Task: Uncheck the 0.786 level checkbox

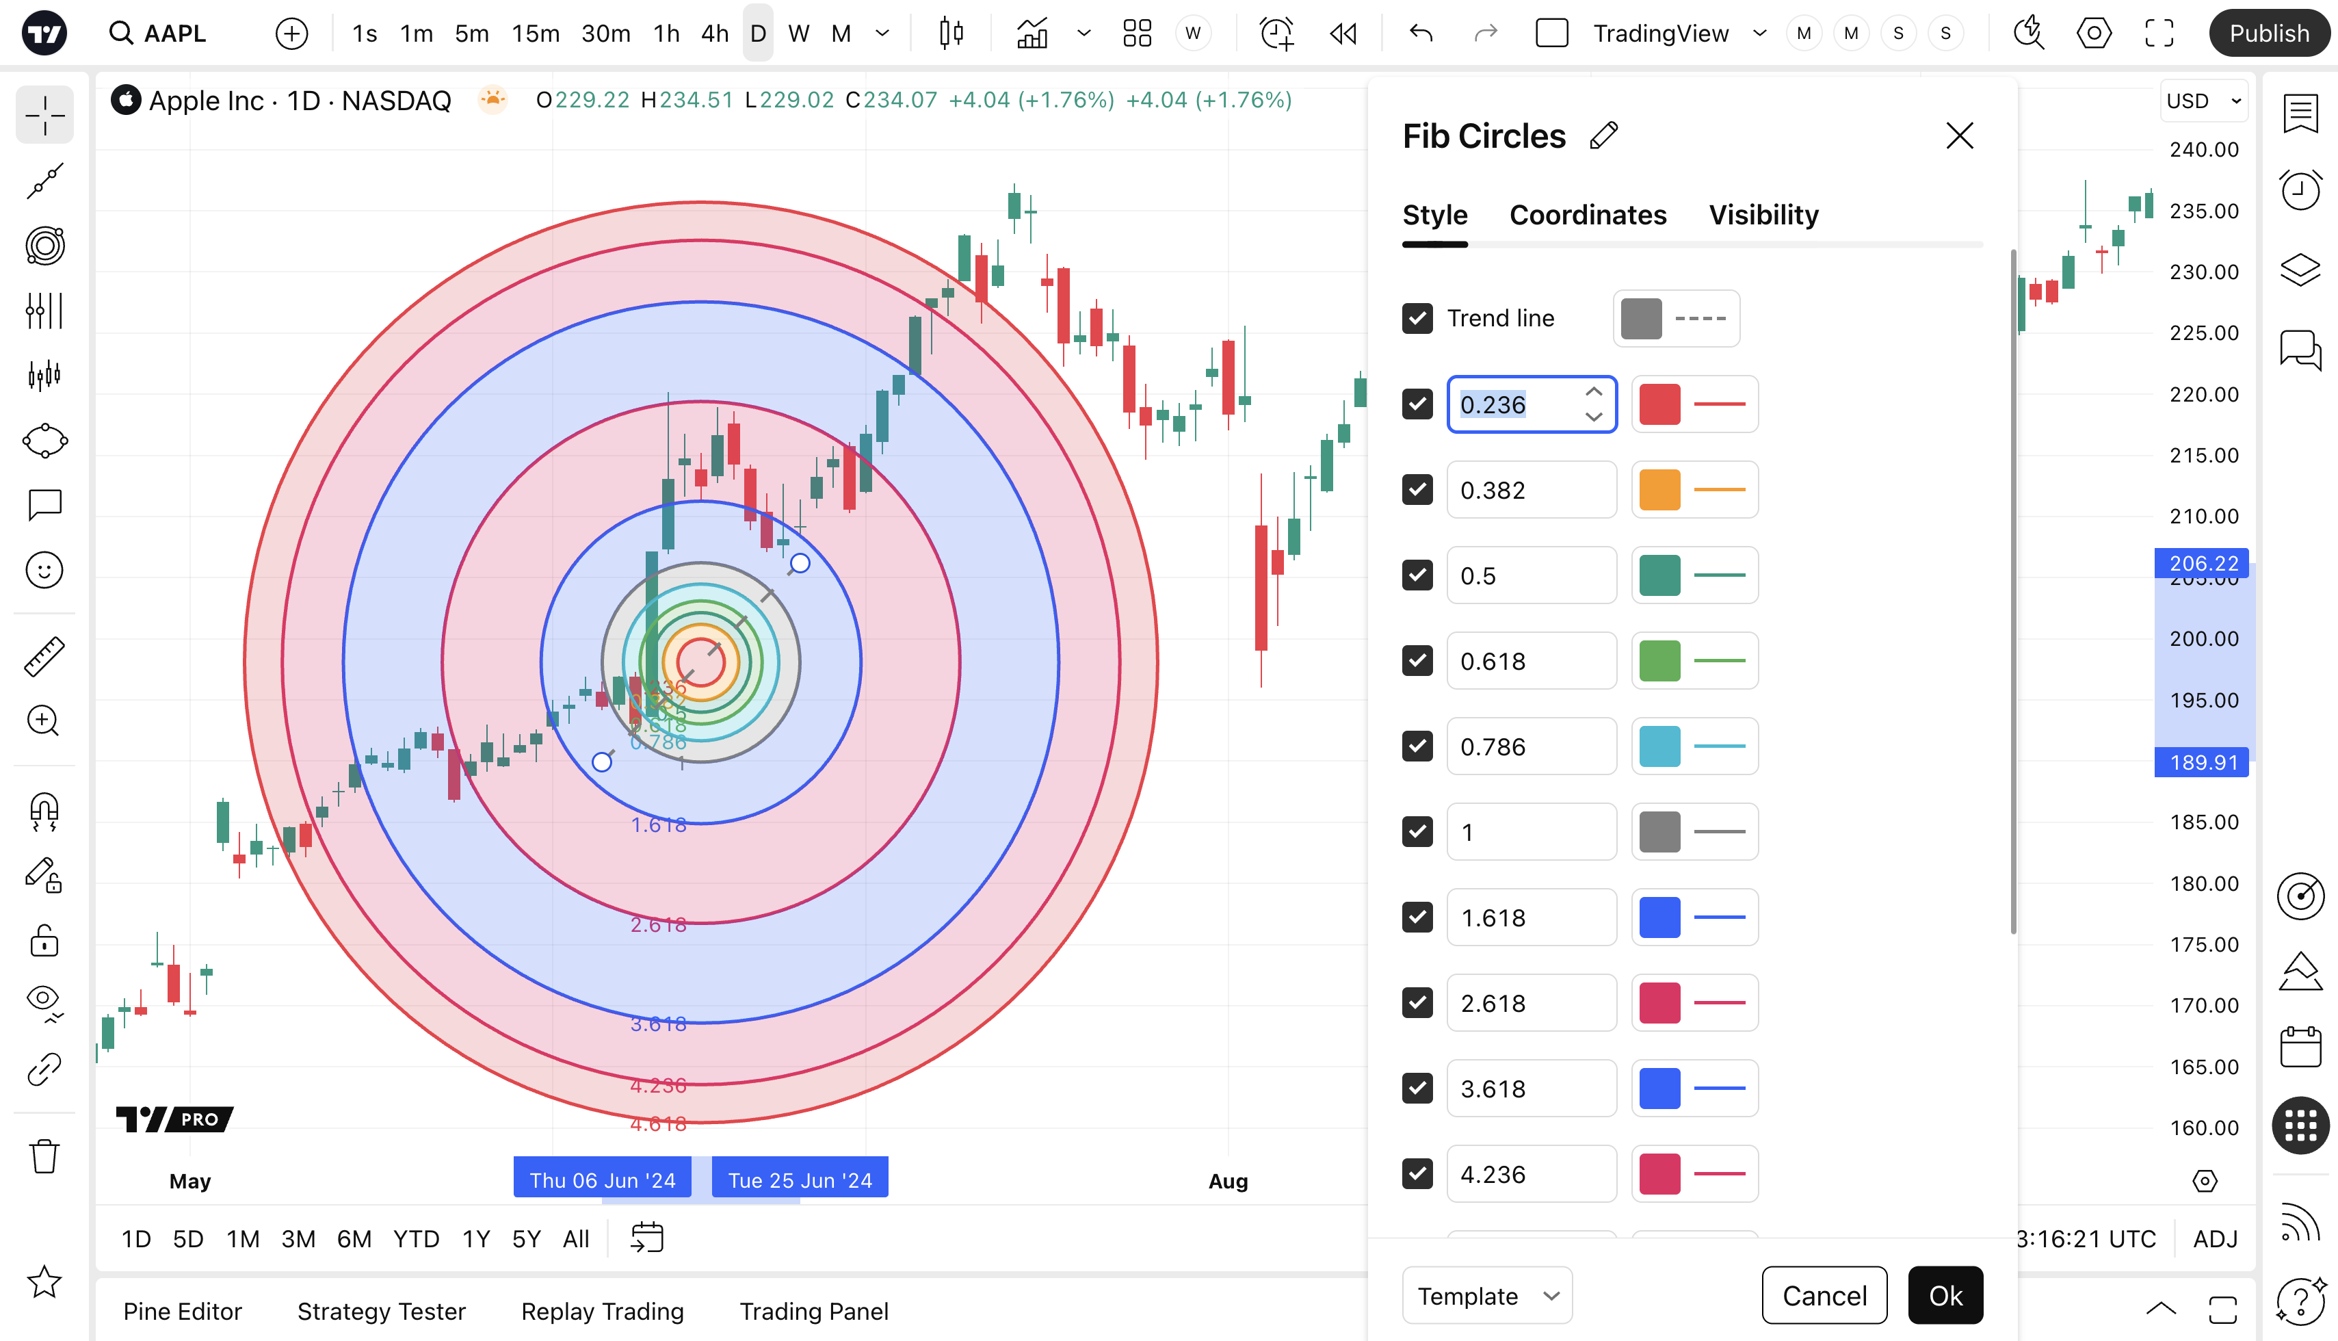Action: [x=1417, y=747]
